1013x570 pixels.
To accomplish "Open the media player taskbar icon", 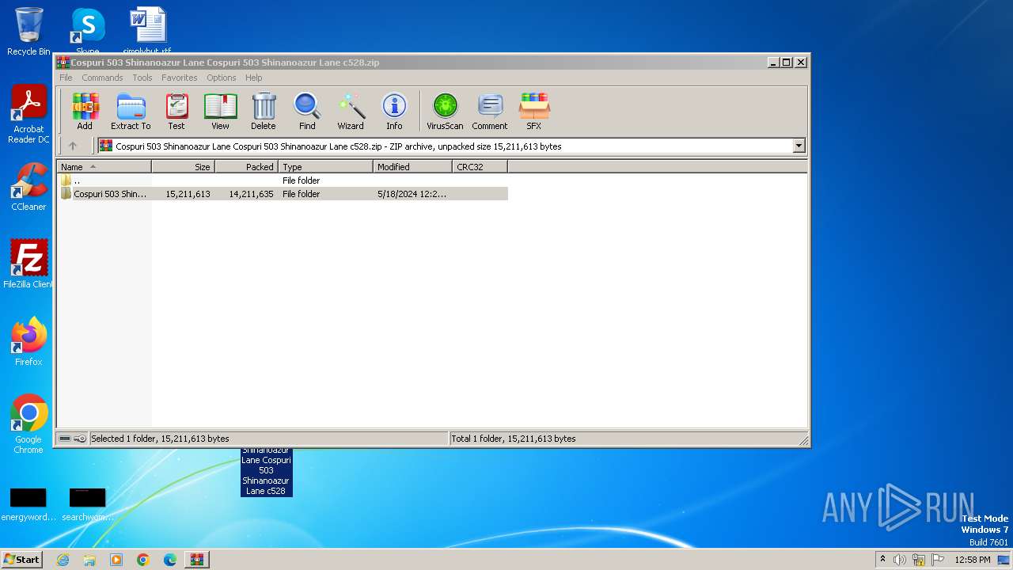I will coord(116,560).
